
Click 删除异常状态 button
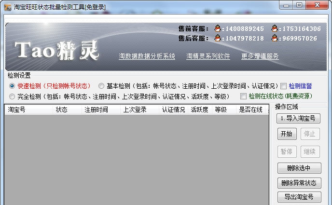[299, 183]
